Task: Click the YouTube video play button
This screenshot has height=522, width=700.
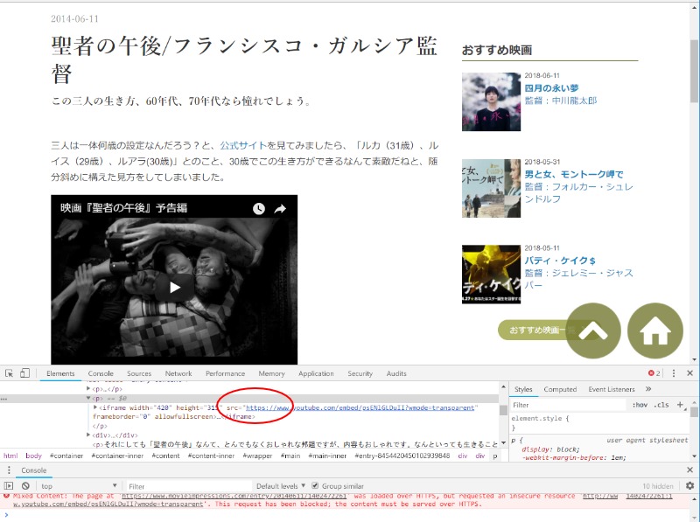Action: pos(174,288)
